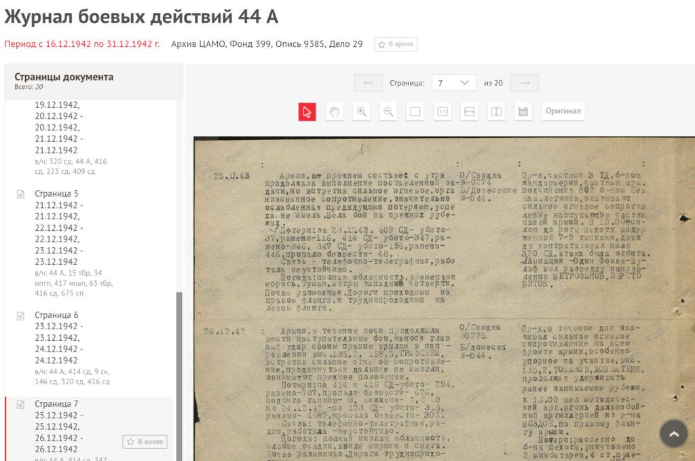The width and height of the screenshot is (695, 461).
Task: Zoom in on the document
Action: pos(362,111)
